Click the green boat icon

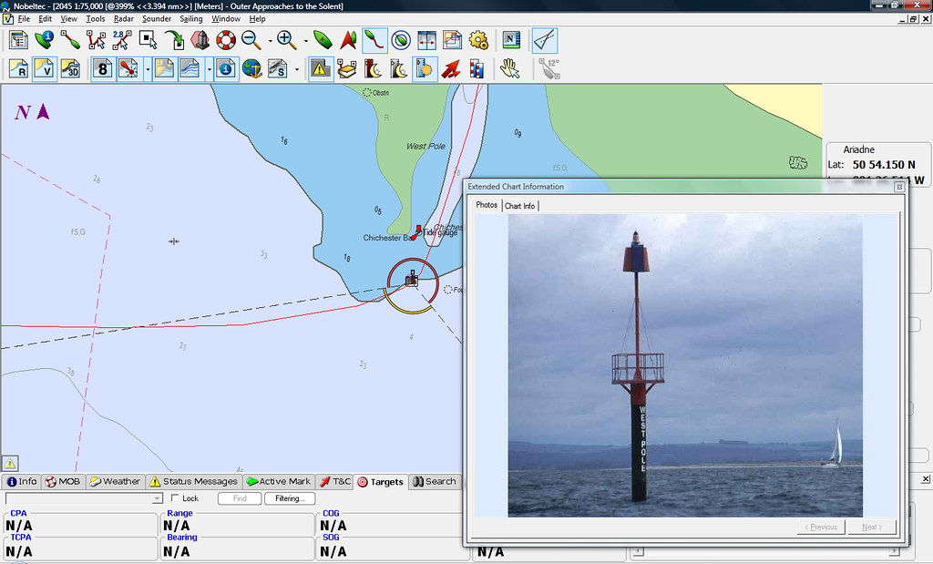tap(323, 40)
